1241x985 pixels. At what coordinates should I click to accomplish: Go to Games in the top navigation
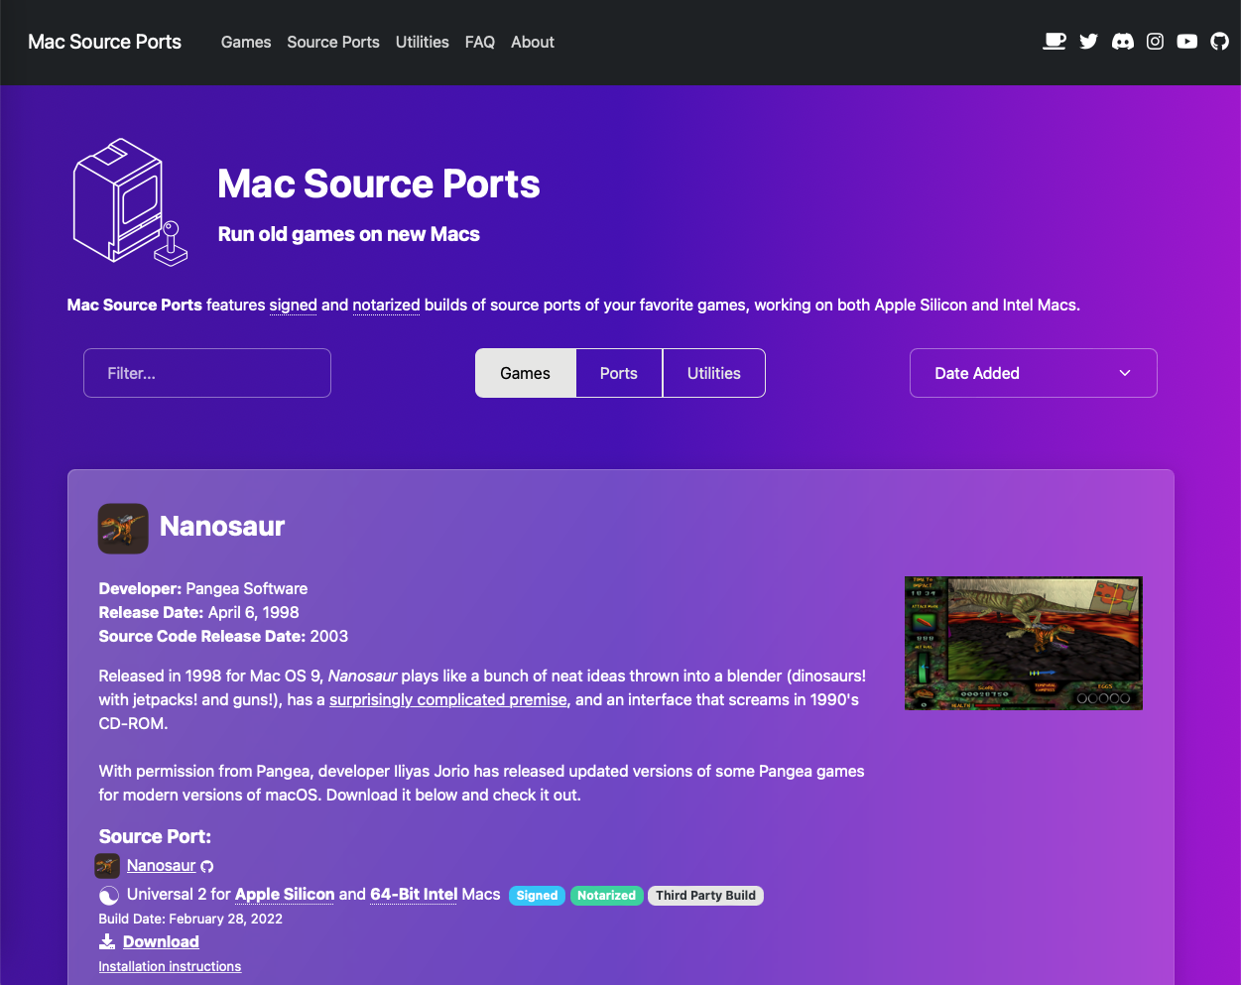(246, 42)
